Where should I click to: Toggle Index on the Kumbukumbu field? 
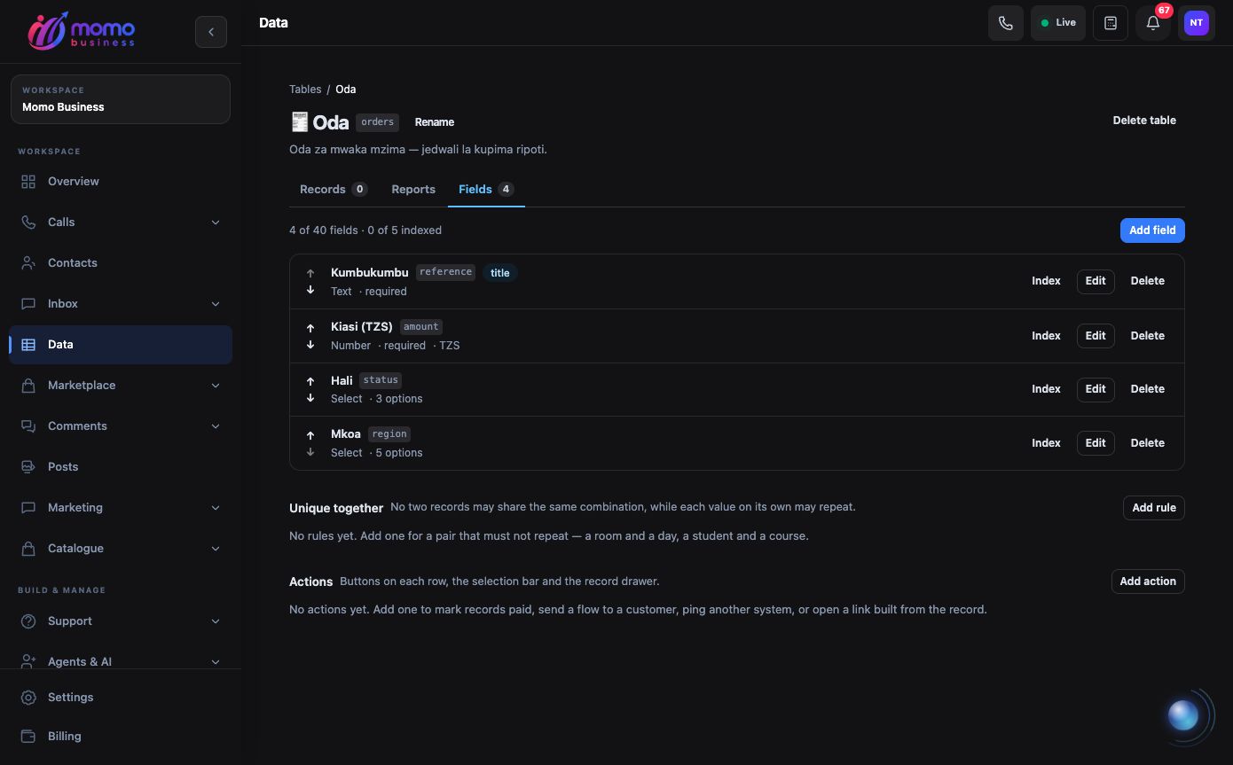[x=1046, y=281]
